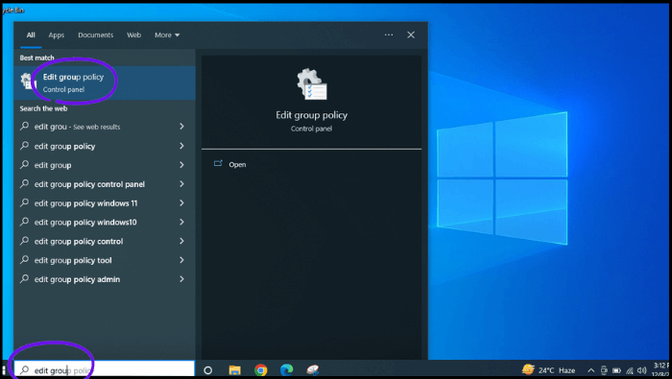The image size is (672, 379).
Task: Expand the More filter dropdown
Action: (x=167, y=36)
